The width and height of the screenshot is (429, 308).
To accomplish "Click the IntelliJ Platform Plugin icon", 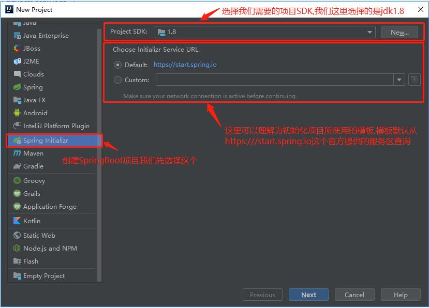I will (17, 126).
